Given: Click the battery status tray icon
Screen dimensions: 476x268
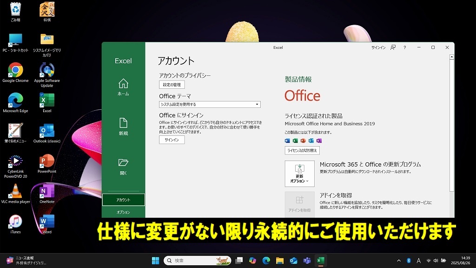Looking at the screenshot, I should click(443, 261).
